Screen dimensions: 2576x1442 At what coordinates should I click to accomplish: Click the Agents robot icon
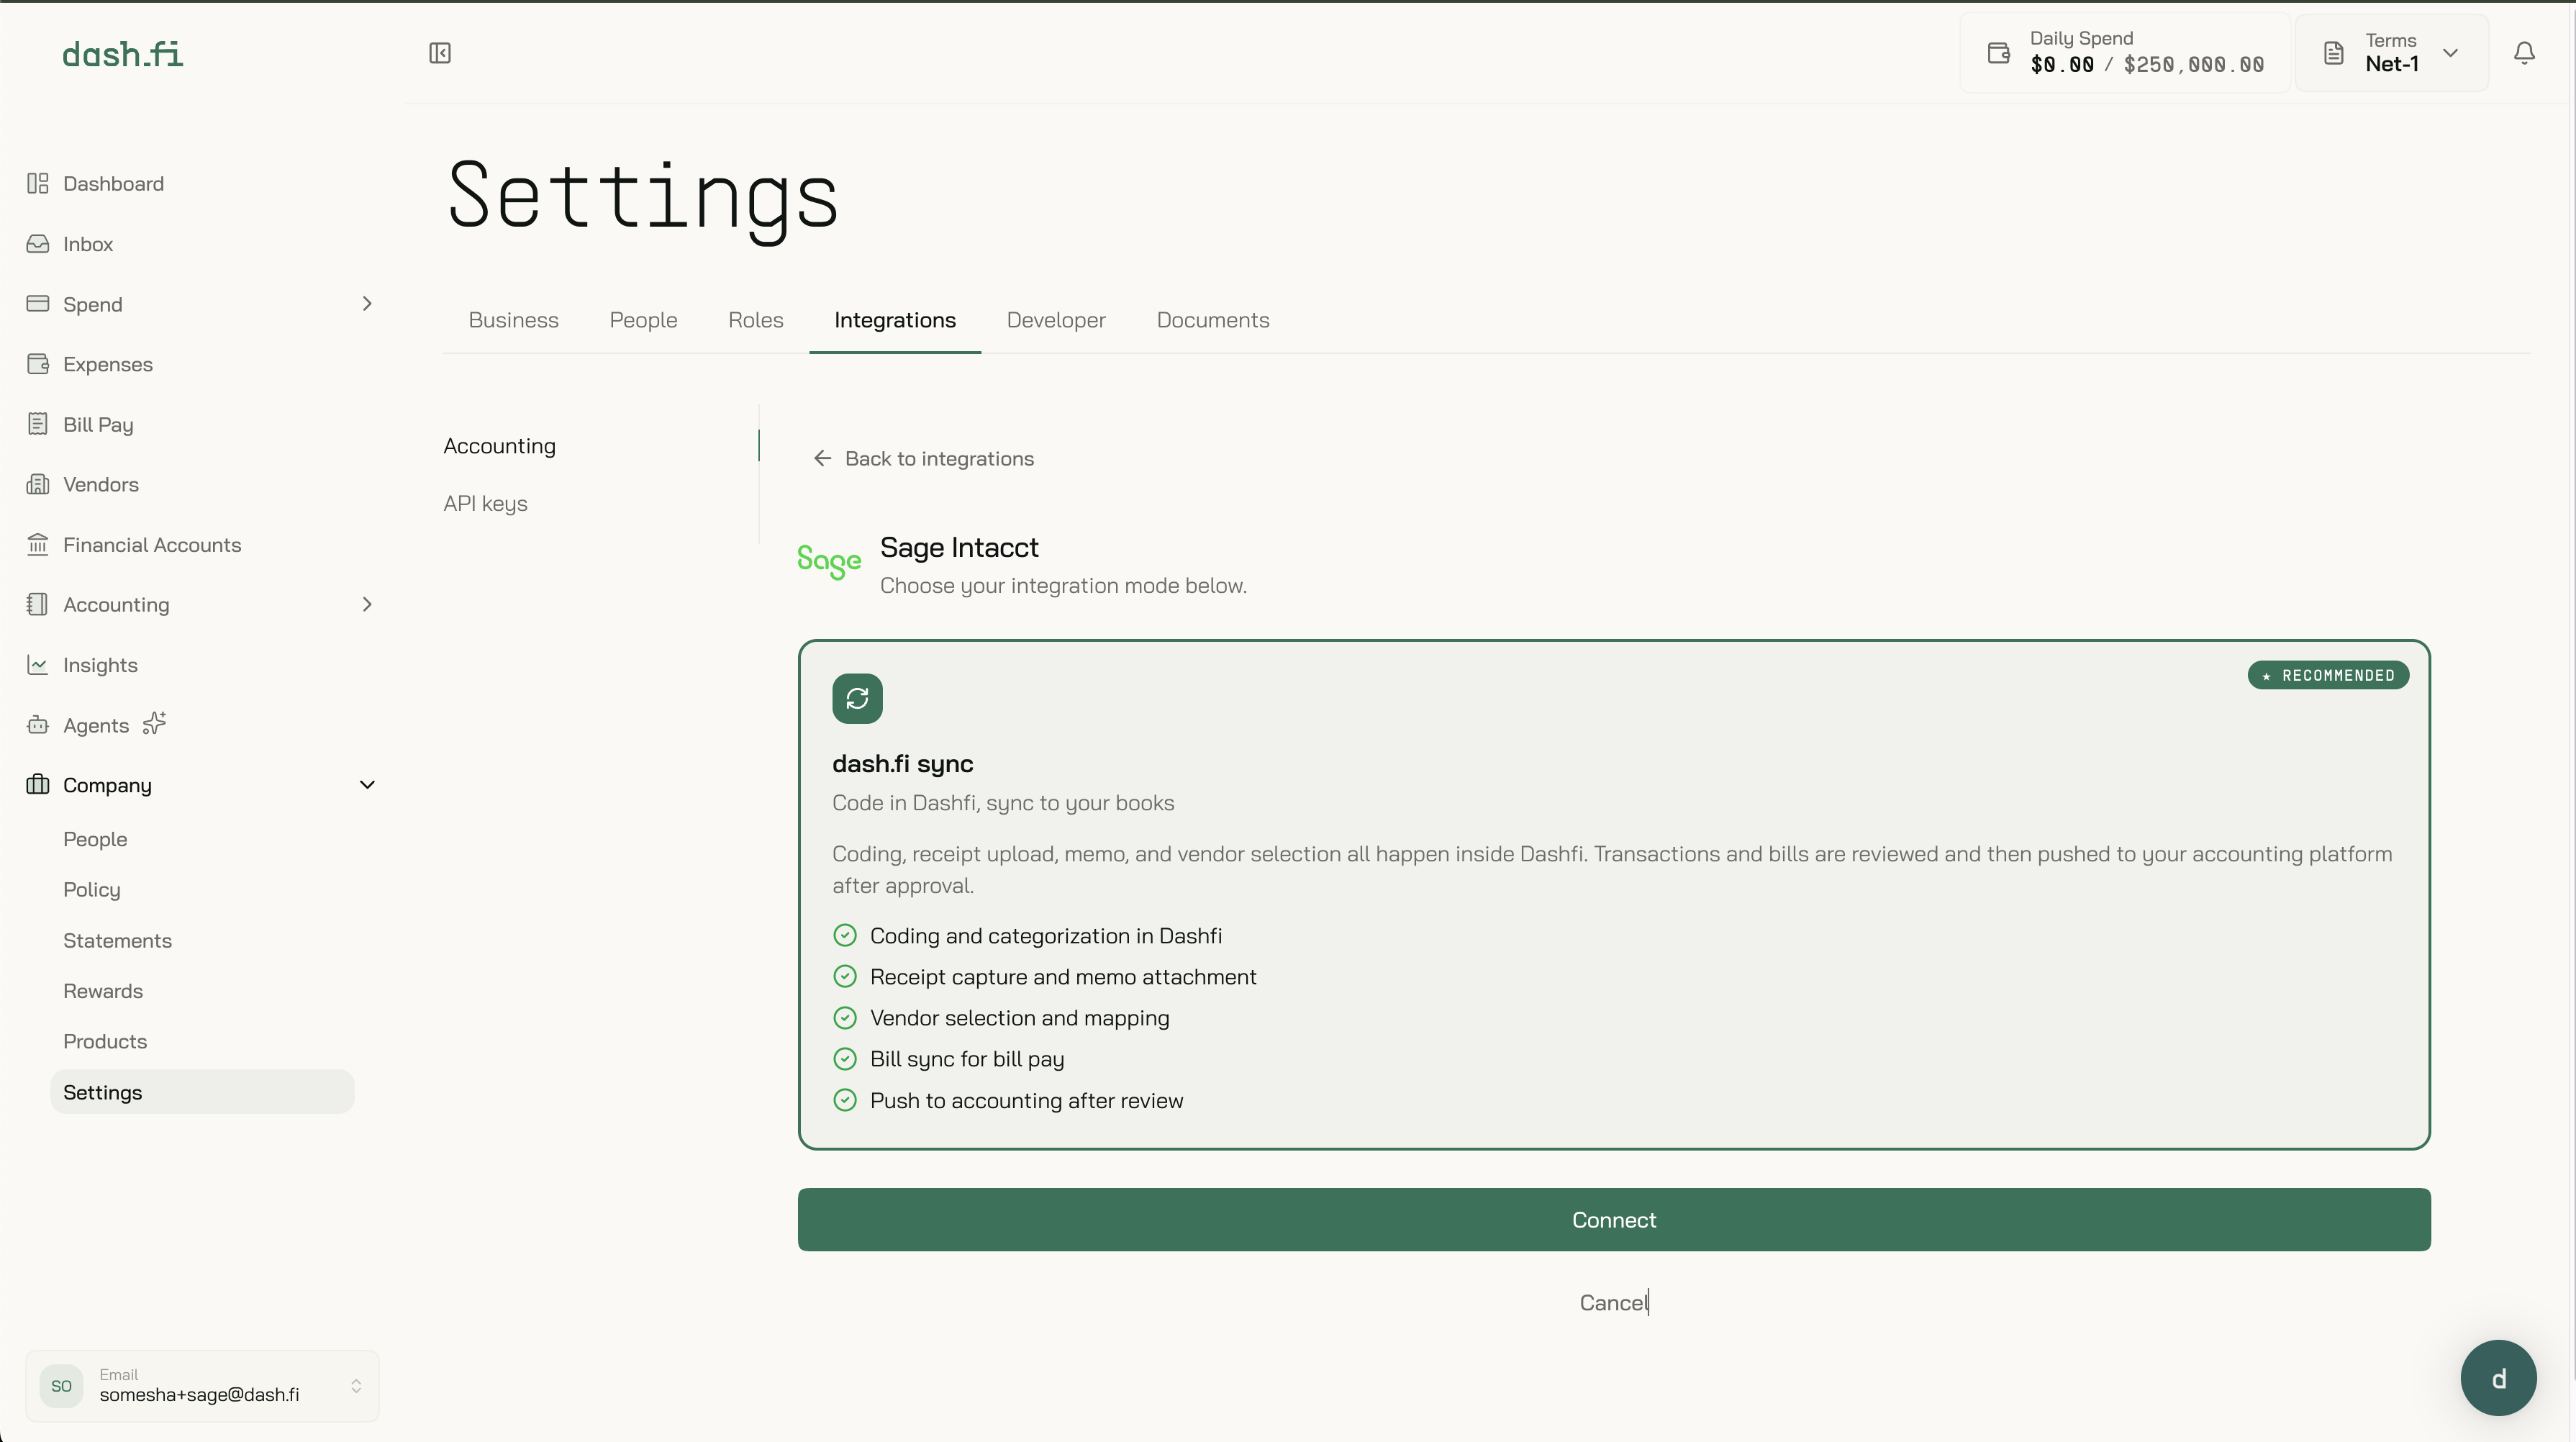(x=38, y=725)
